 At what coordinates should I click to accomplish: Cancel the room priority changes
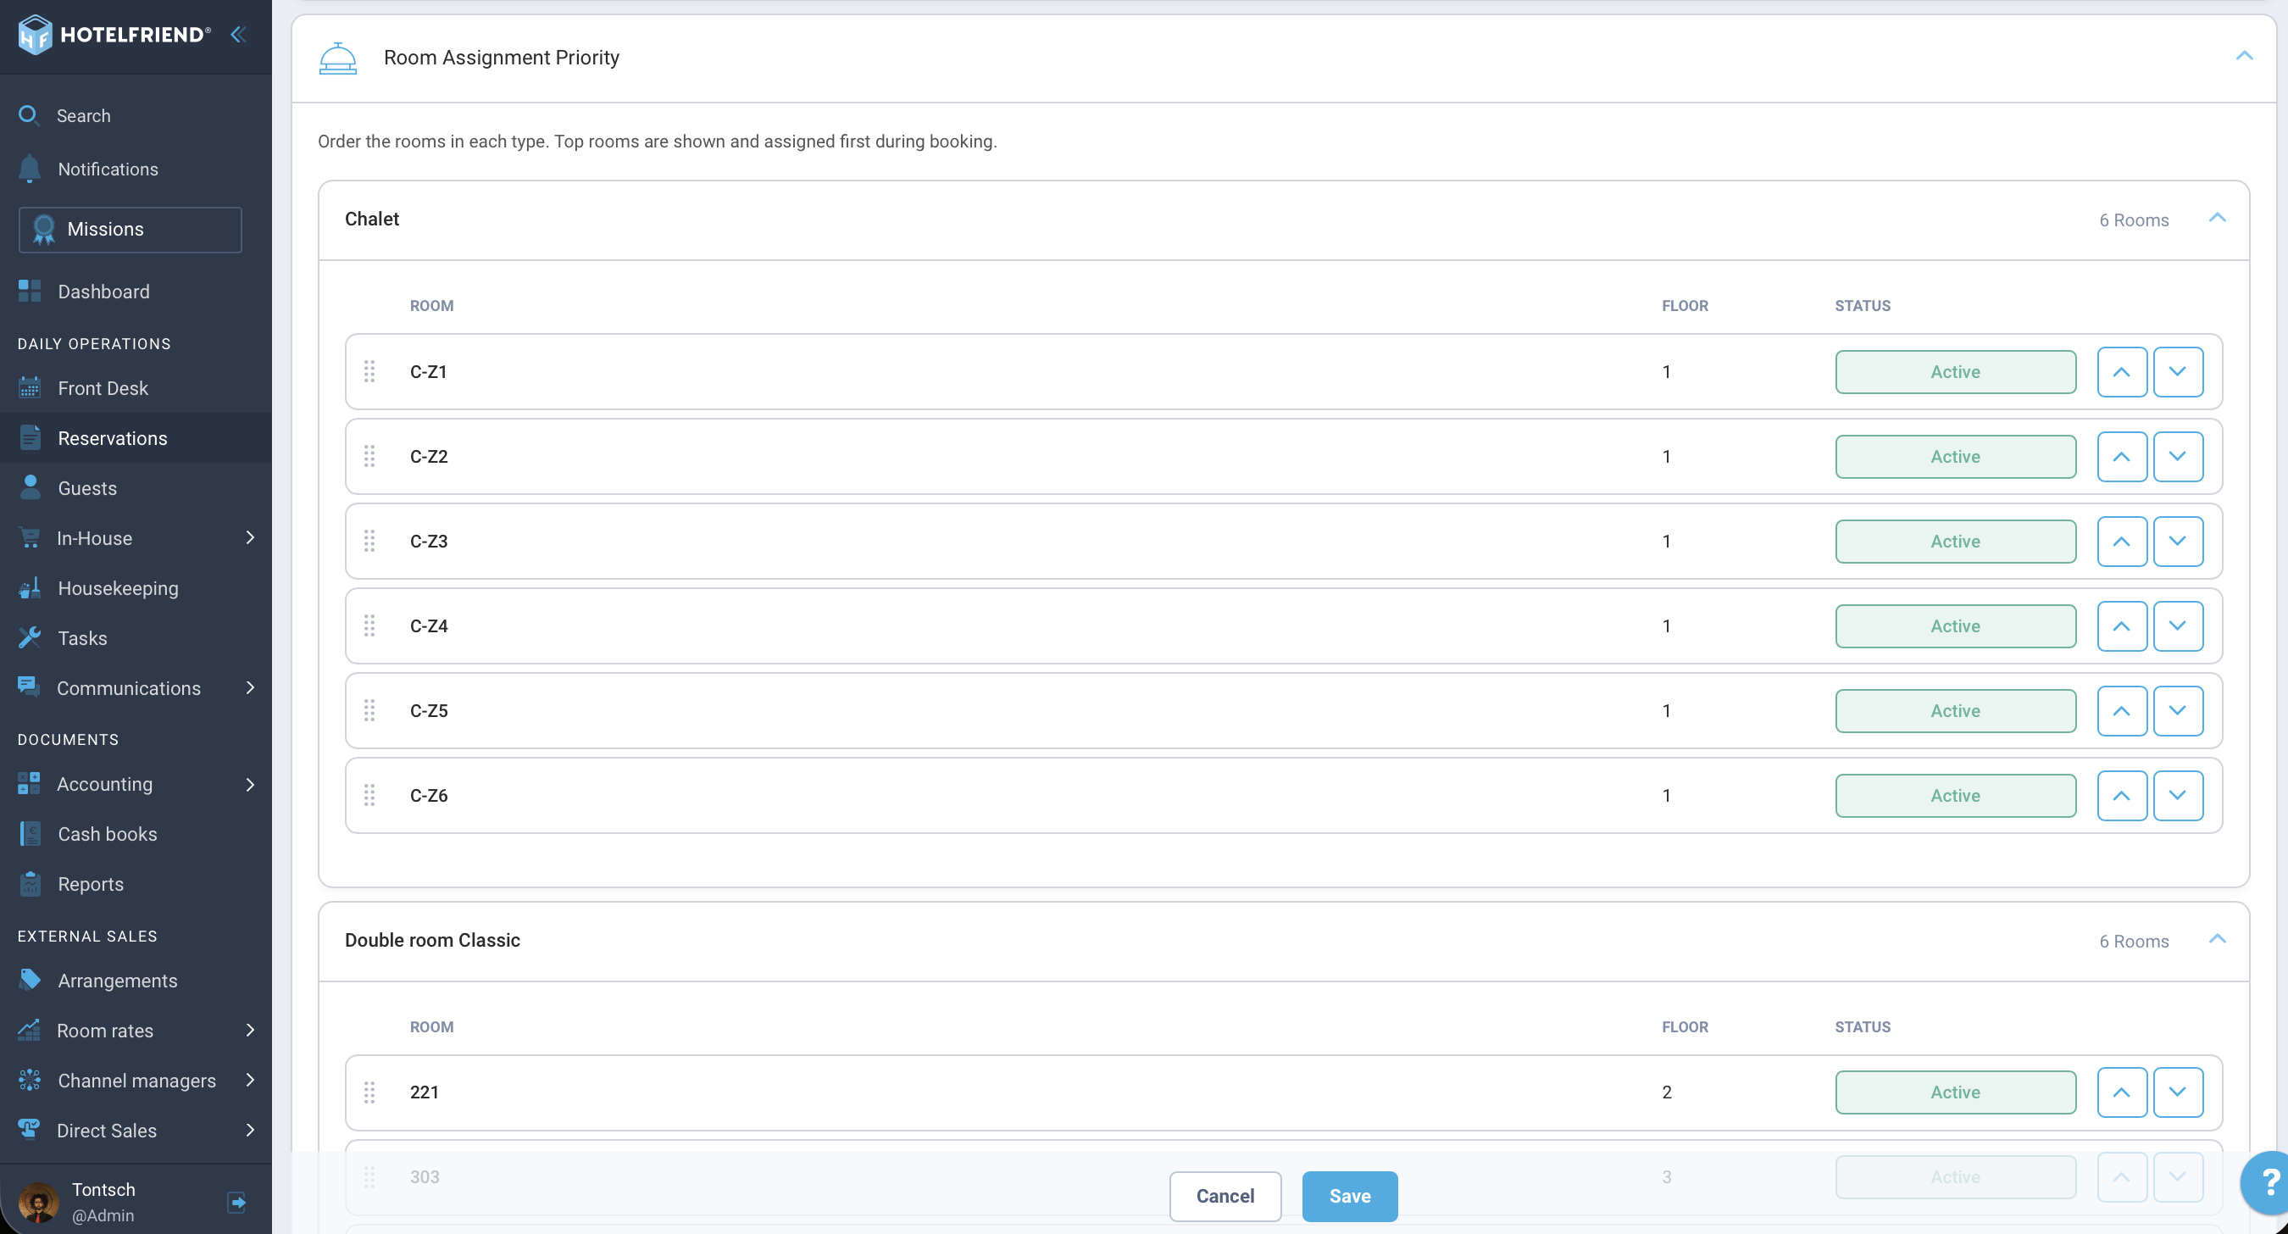click(1225, 1196)
